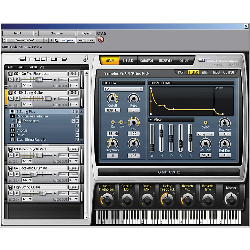
Task: Click the copy settings icon beside plus button
Action: [57, 40]
